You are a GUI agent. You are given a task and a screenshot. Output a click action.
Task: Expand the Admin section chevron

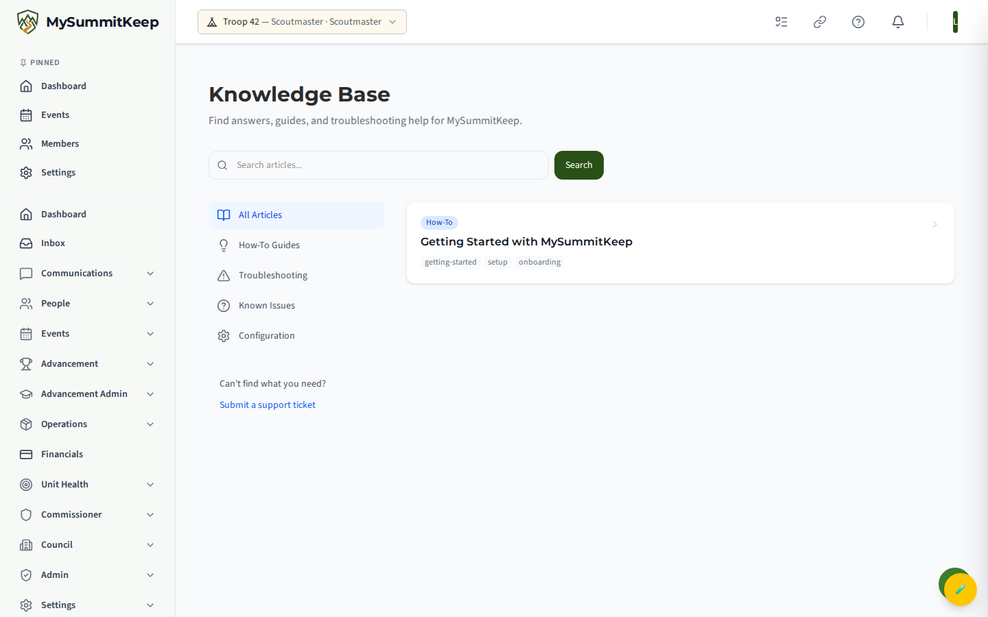pyautogui.click(x=150, y=575)
